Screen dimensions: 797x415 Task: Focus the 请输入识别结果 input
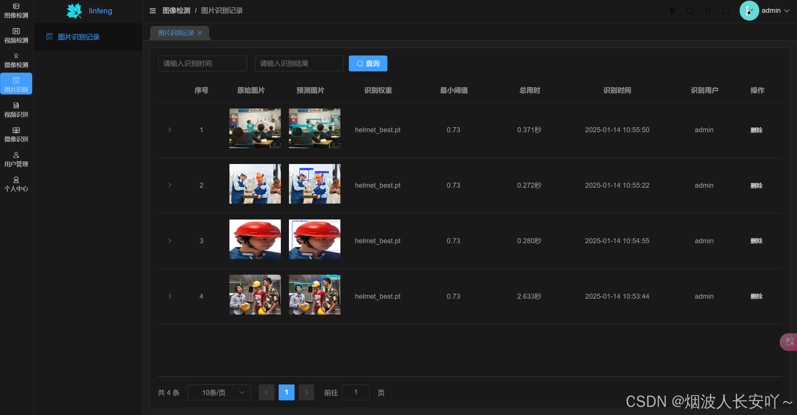(x=299, y=63)
